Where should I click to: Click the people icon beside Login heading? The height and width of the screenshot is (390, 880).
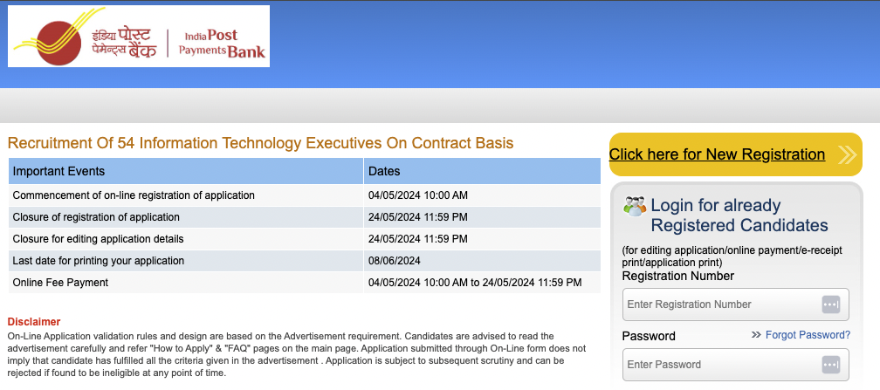pos(635,207)
